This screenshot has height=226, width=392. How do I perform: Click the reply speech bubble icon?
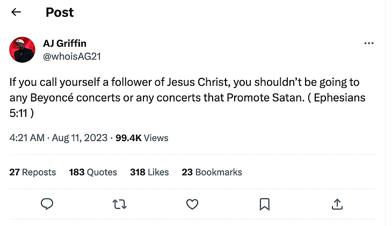[x=47, y=204]
